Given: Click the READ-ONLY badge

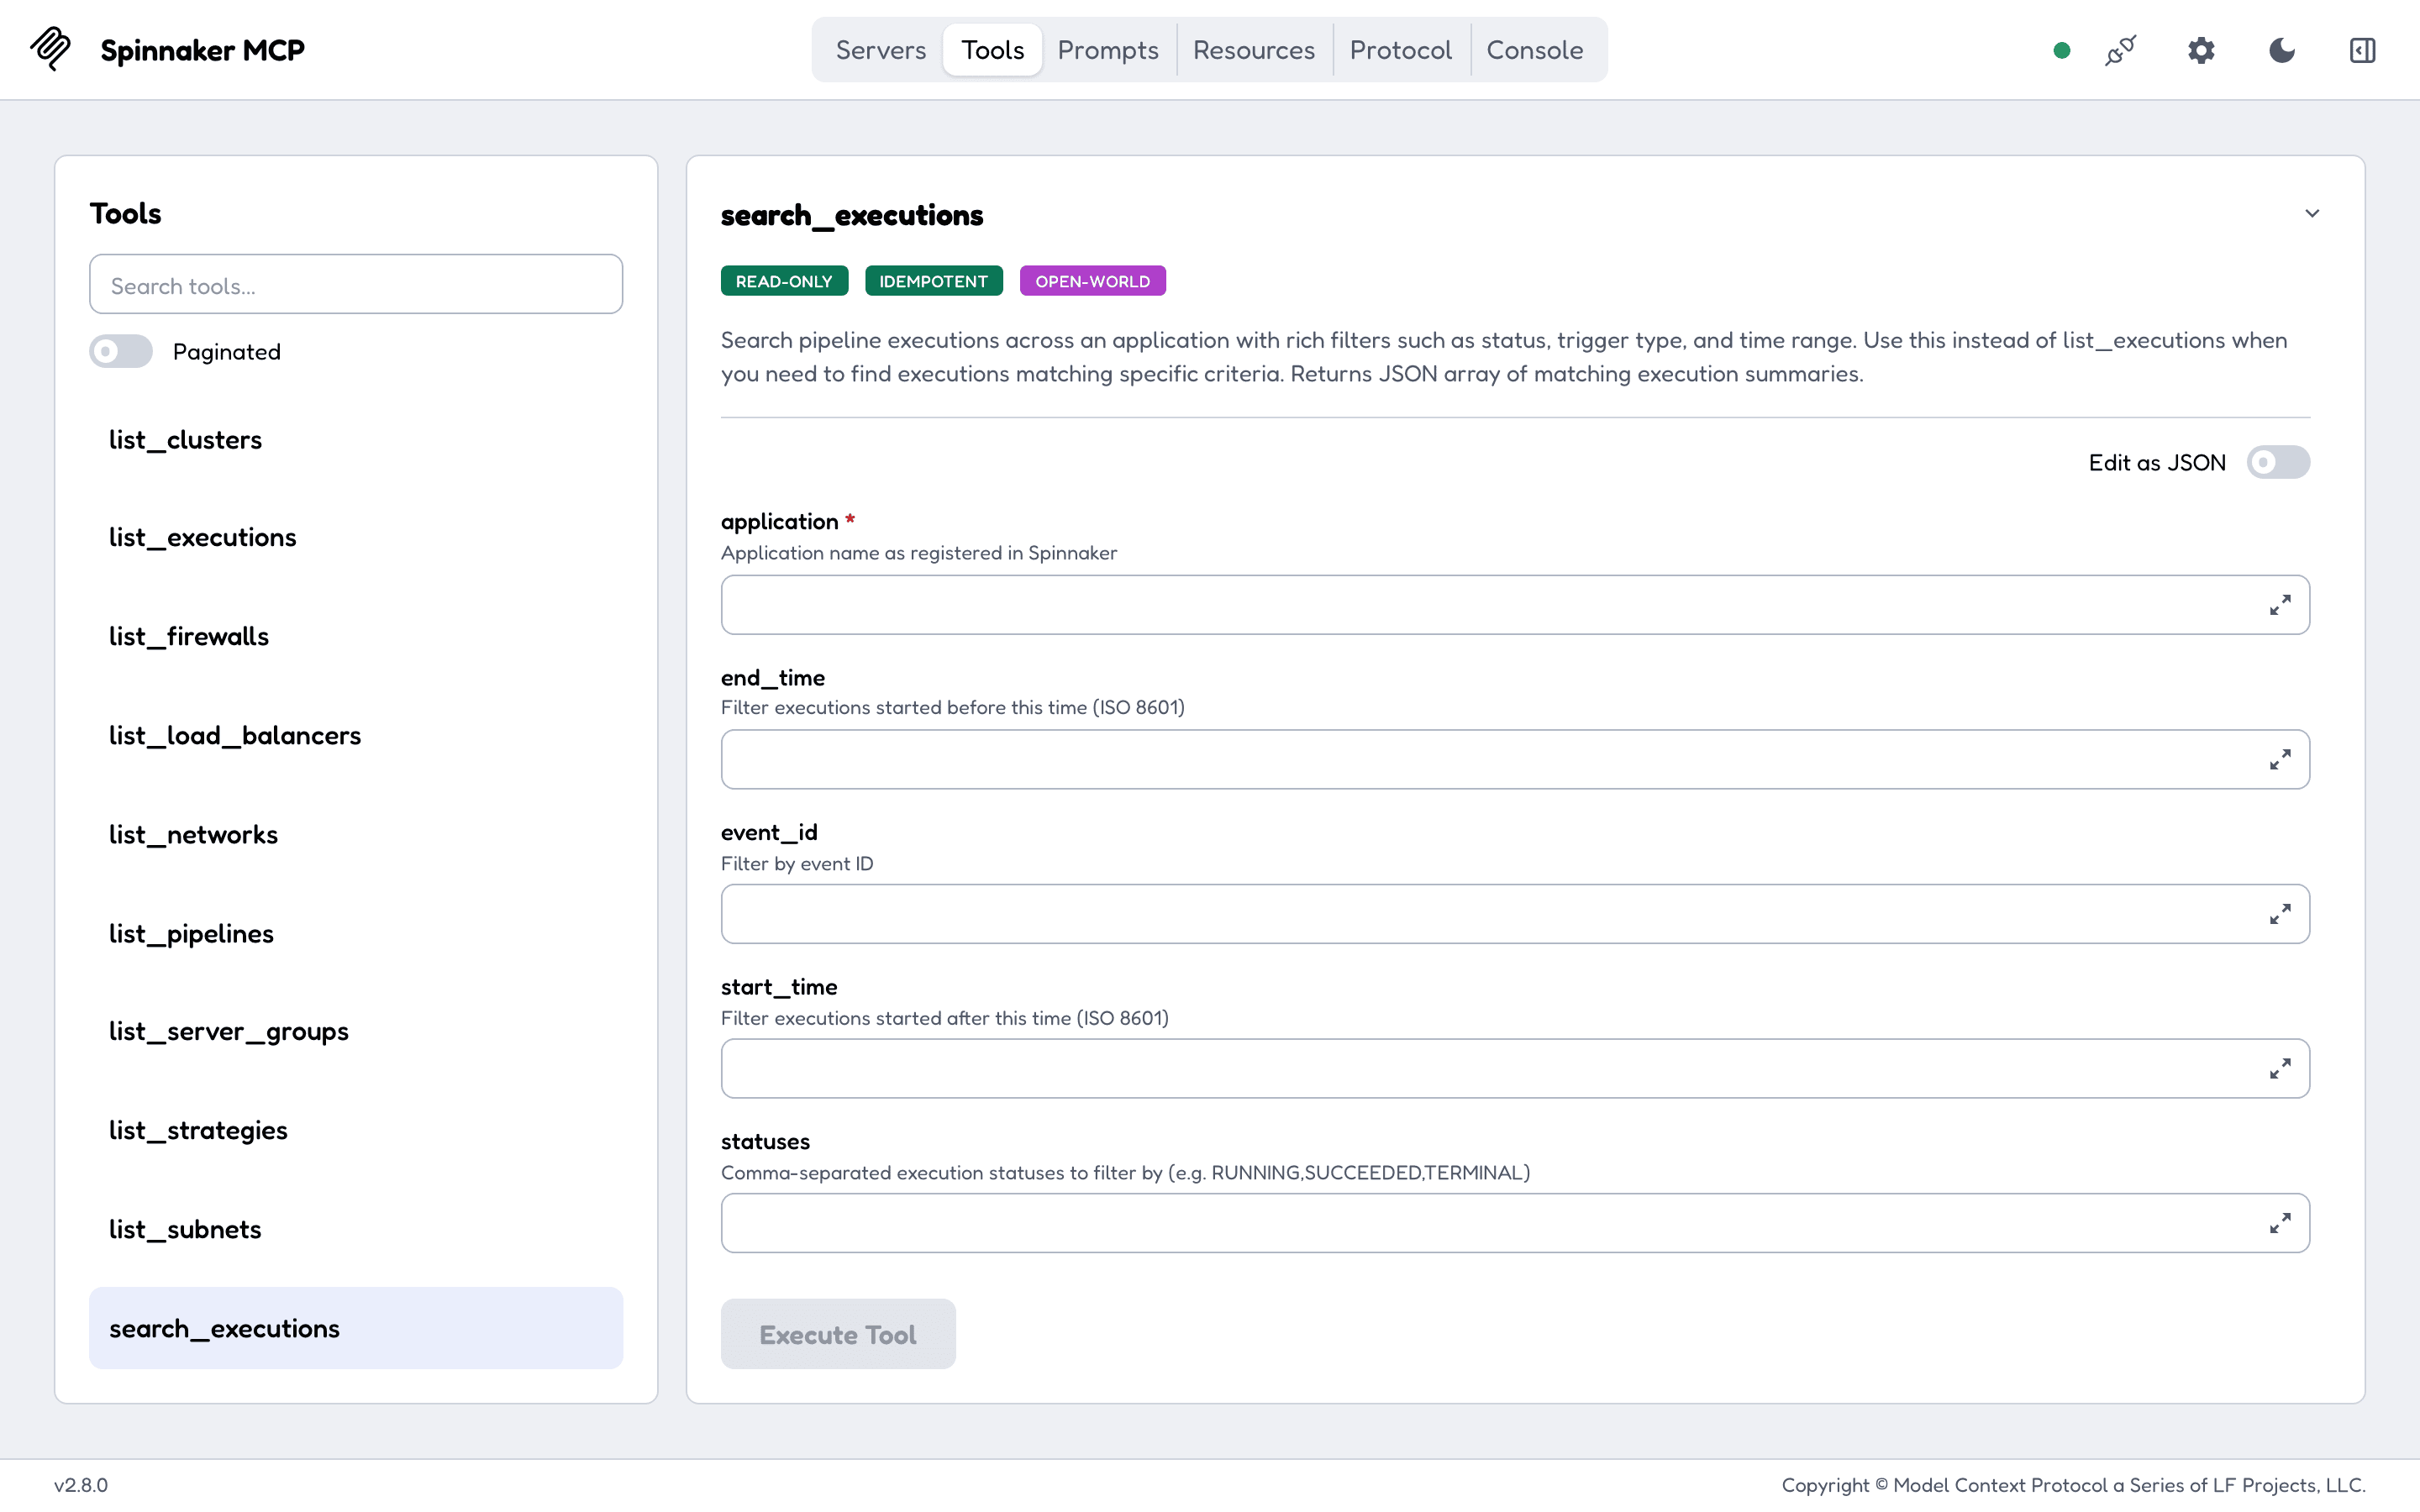Looking at the screenshot, I should click(784, 281).
